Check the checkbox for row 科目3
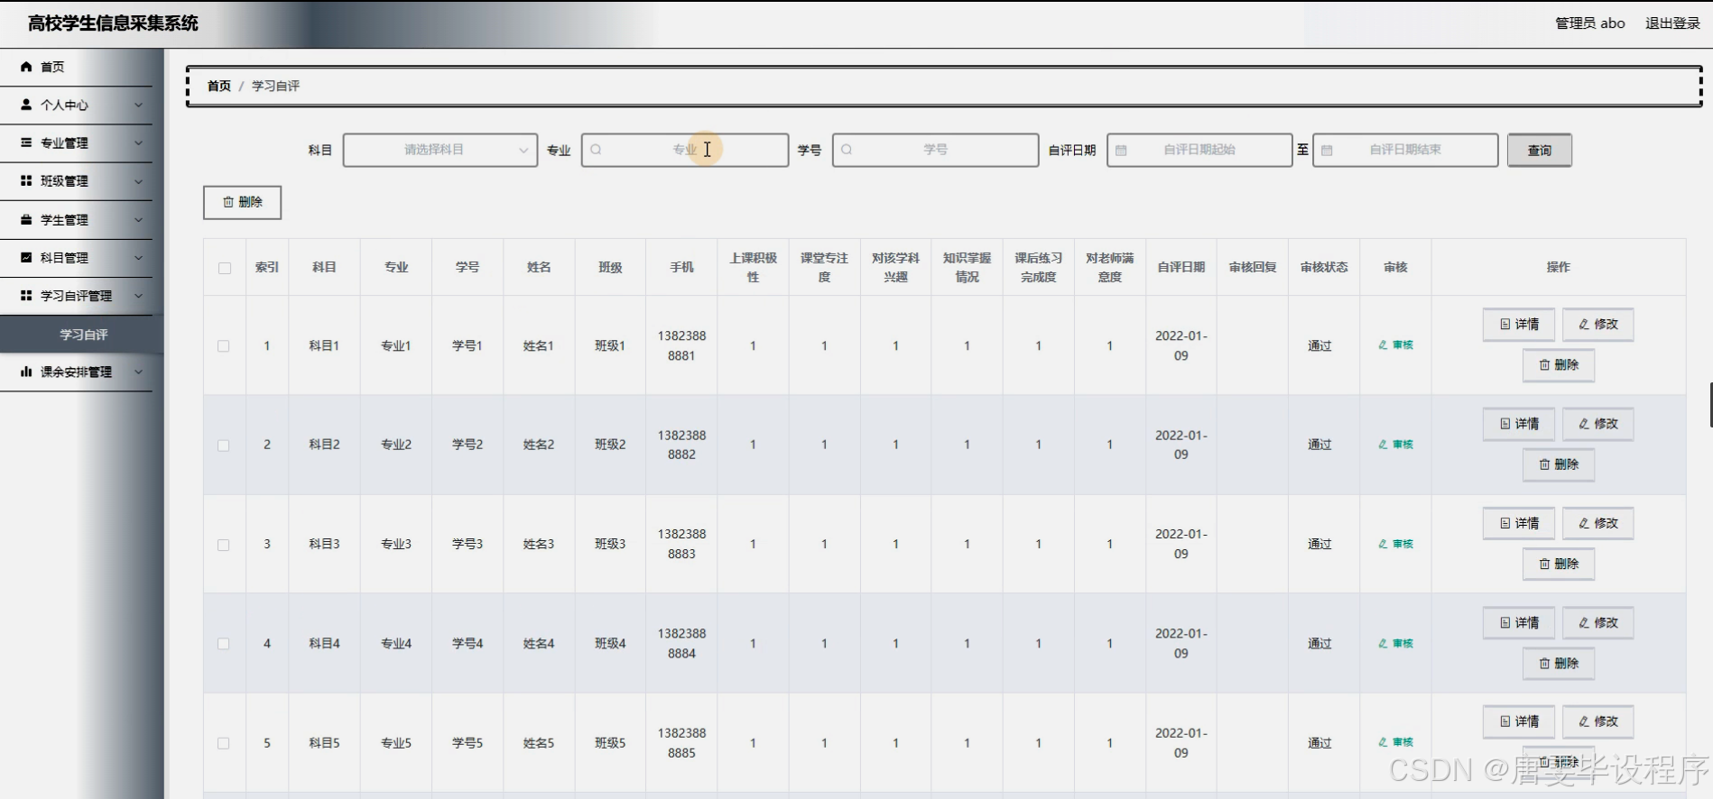 (x=224, y=545)
